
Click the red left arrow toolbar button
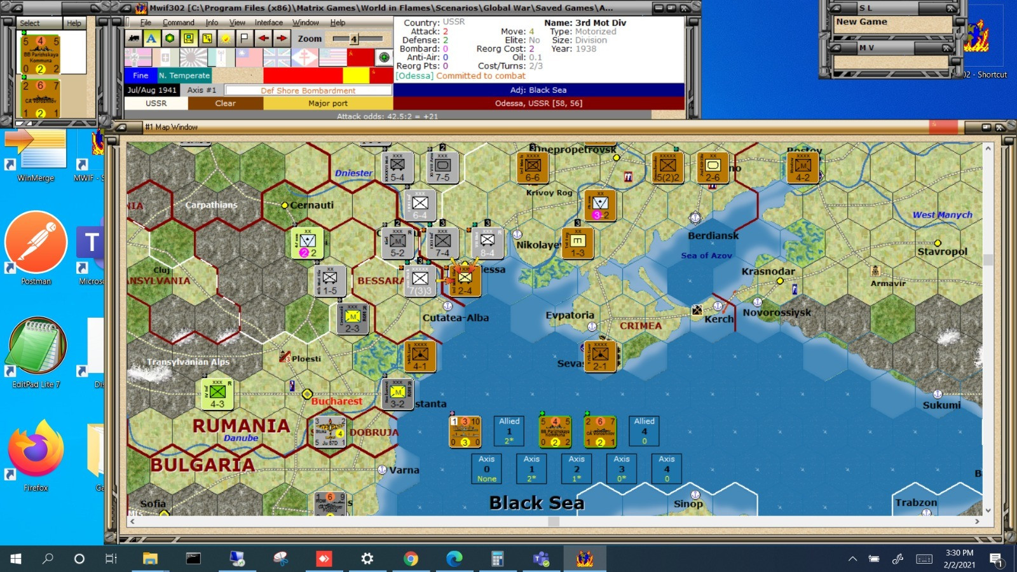[x=263, y=38]
